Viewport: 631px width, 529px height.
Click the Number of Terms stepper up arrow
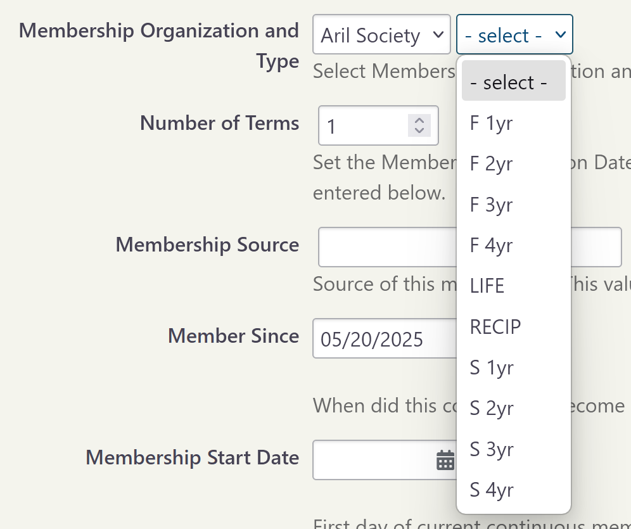pyautogui.click(x=419, y=120)
